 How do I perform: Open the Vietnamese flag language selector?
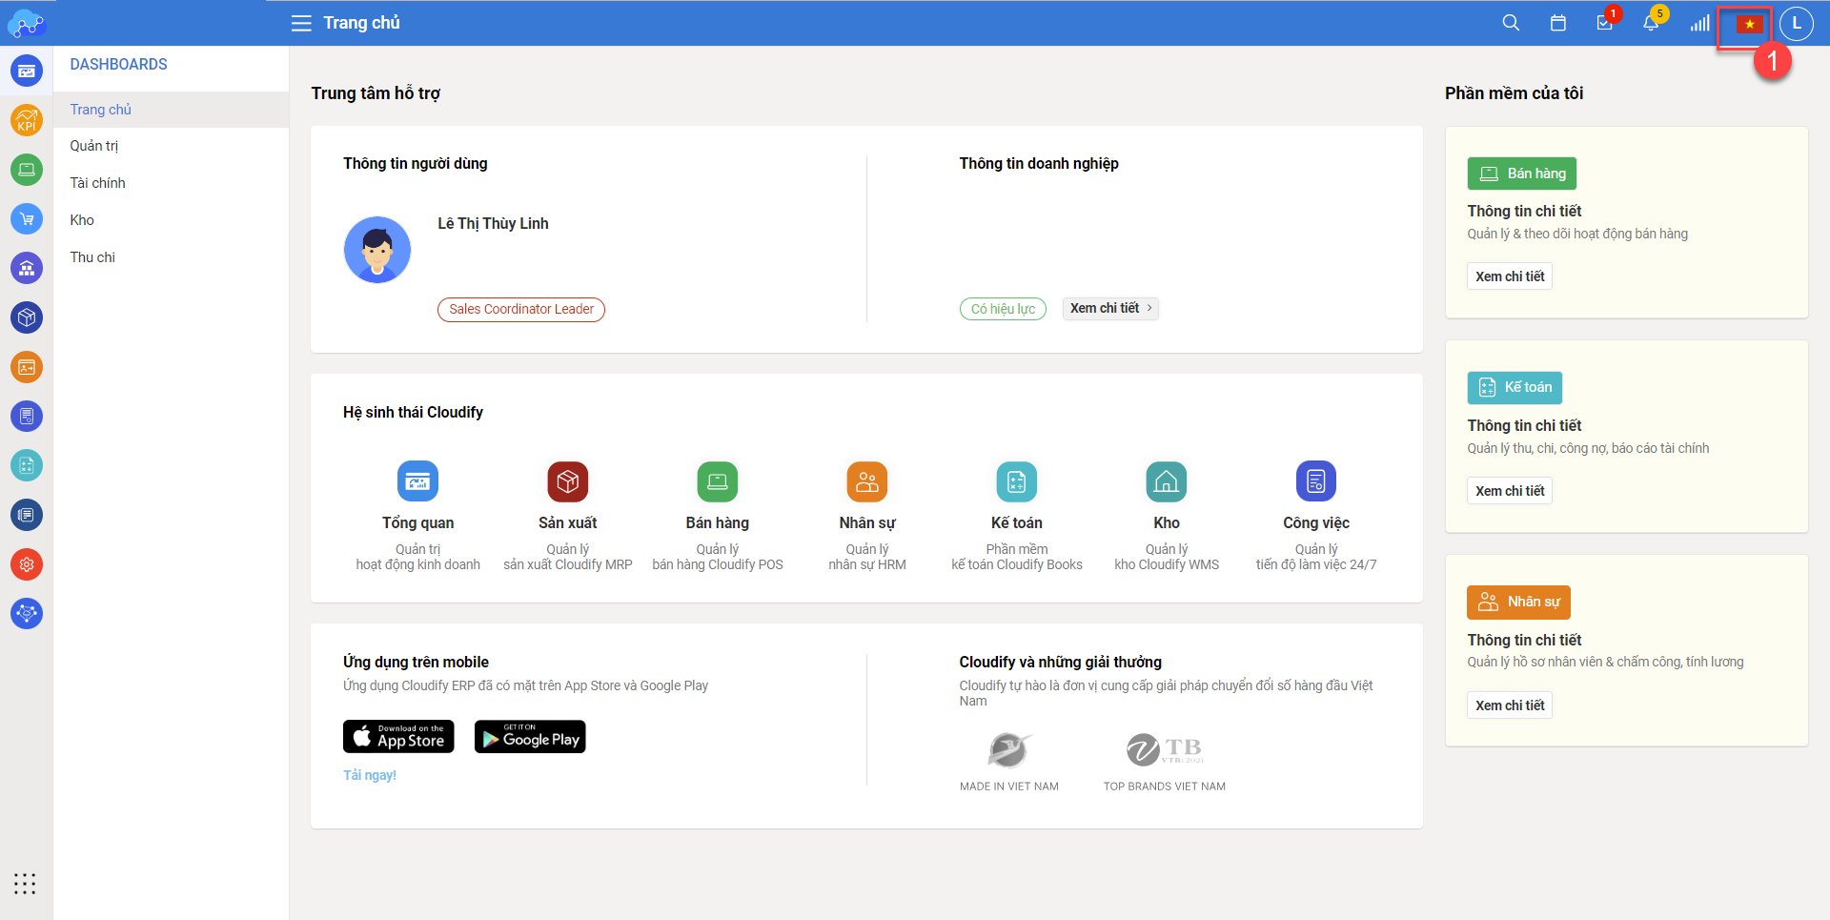[x=1749, y=24]
